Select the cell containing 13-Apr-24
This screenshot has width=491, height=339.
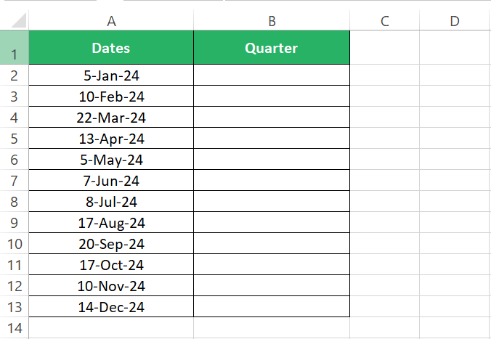click(x=111, y=139)
